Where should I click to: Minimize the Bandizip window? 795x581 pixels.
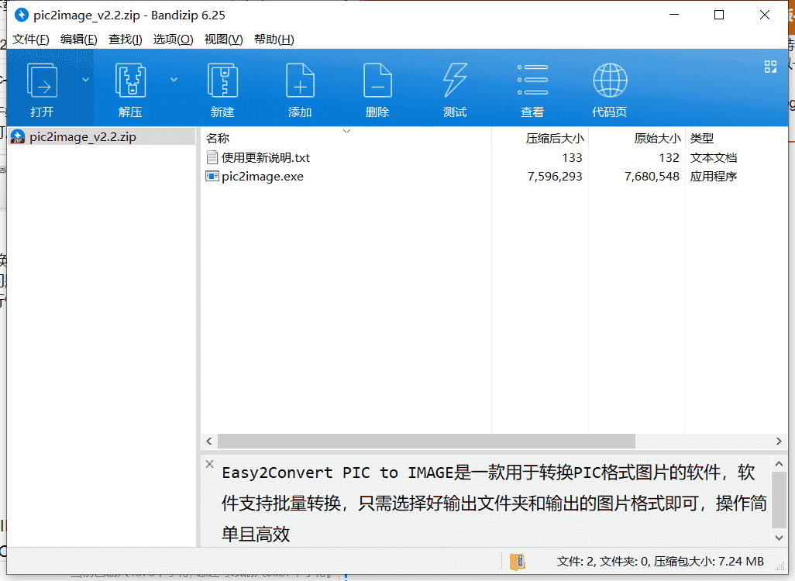[674, 15]
